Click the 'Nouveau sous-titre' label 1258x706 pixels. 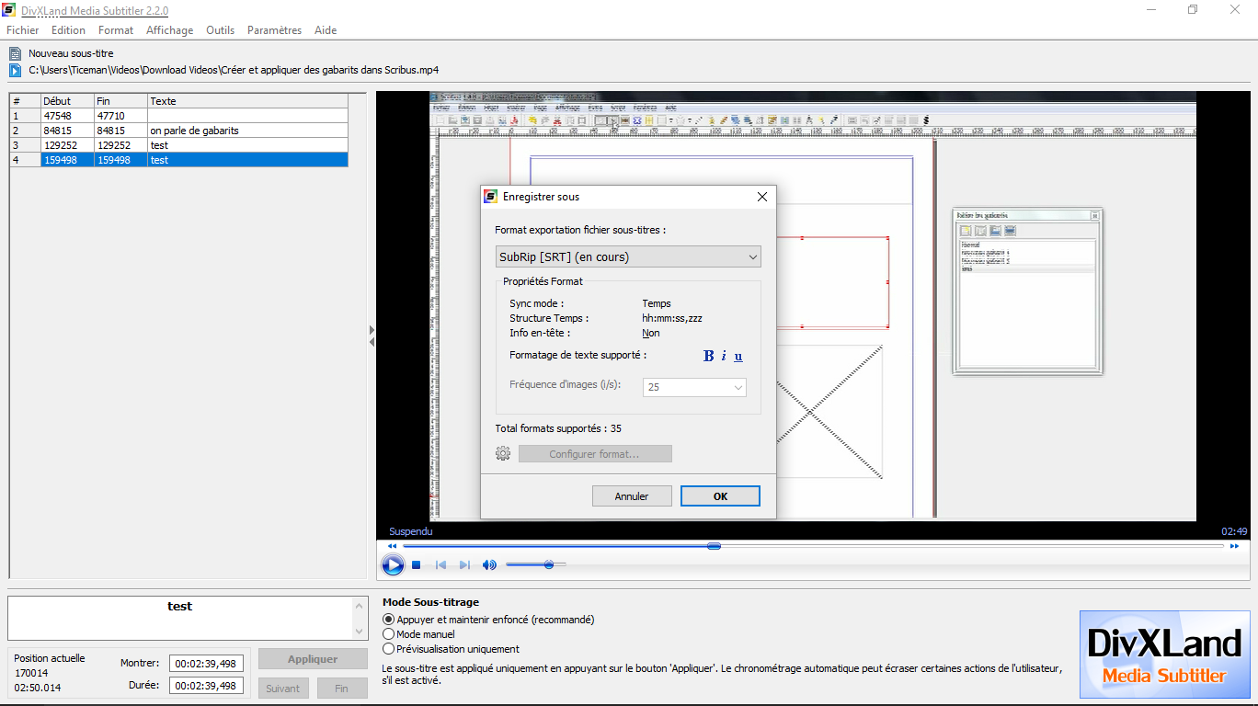point(71,53)
